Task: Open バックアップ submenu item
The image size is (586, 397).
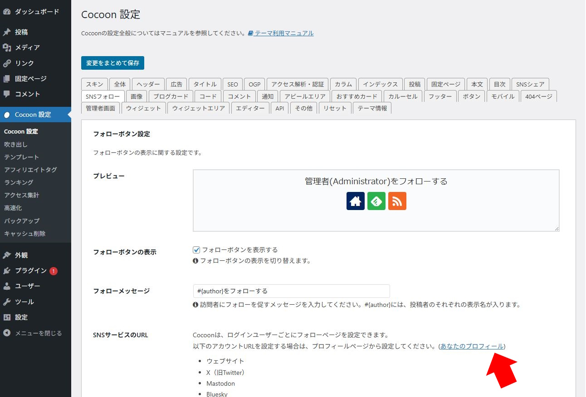Action: (22, 221)
